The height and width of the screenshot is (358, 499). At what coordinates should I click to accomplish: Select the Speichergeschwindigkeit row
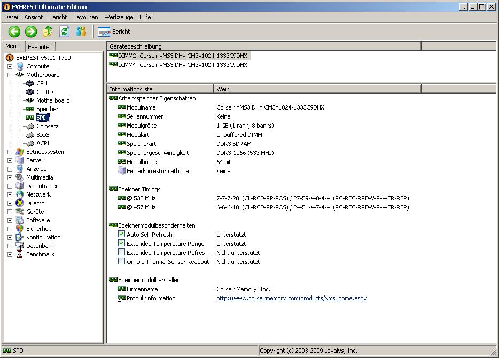(x=196, y=153)
